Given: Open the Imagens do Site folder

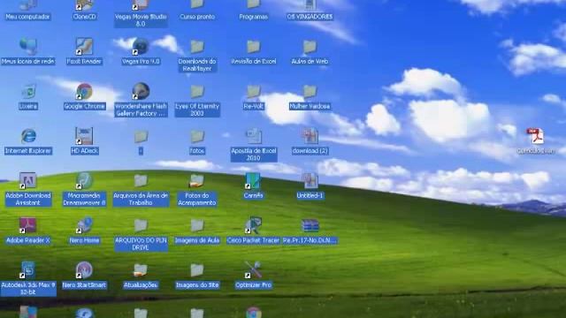Looking at the screenshot, I should (x=197, y=270).
